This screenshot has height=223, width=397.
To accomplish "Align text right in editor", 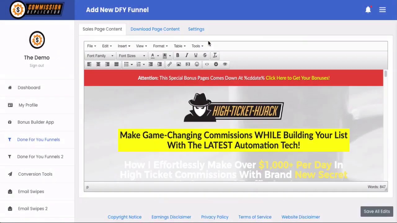I will point(107,64).
